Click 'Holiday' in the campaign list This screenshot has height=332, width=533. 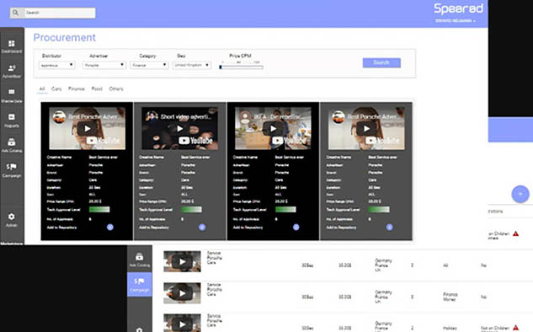pyautogui.click(x=450, y=329)
